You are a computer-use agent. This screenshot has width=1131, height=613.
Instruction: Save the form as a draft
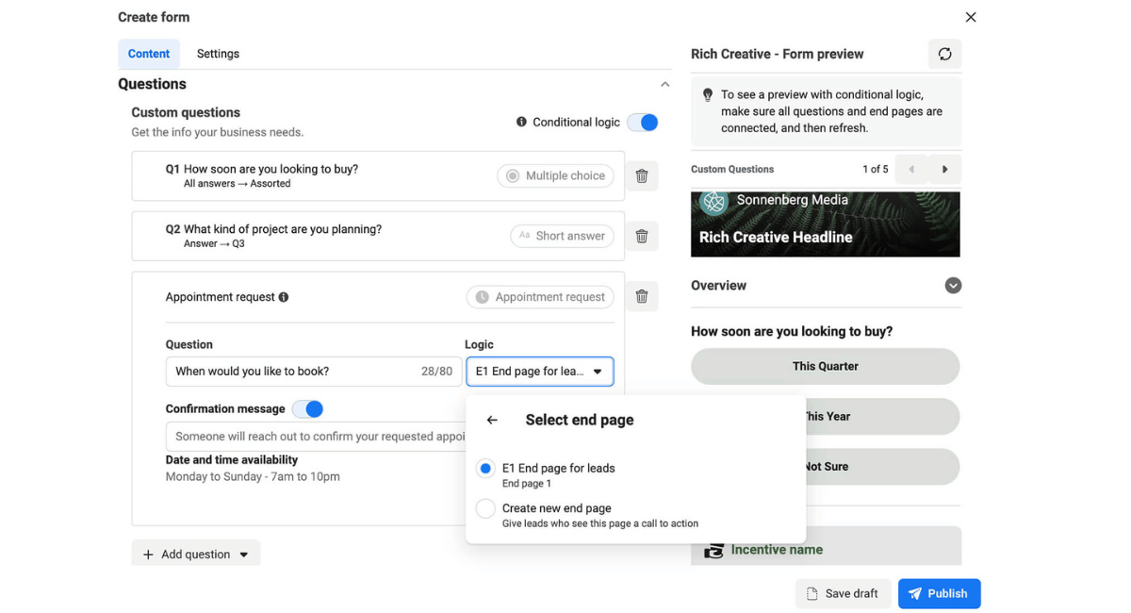click(843, 593)
